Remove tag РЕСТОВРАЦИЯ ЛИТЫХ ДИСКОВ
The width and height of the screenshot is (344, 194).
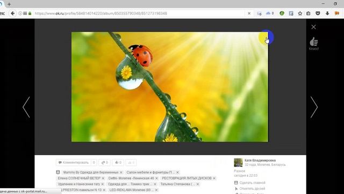214,178
